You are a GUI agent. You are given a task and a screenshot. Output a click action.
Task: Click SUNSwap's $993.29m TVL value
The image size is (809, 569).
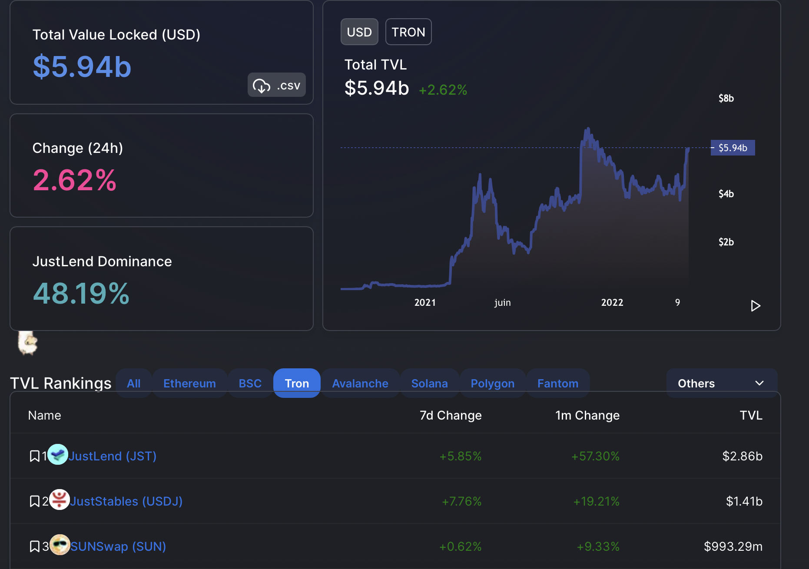coord(733,546)
